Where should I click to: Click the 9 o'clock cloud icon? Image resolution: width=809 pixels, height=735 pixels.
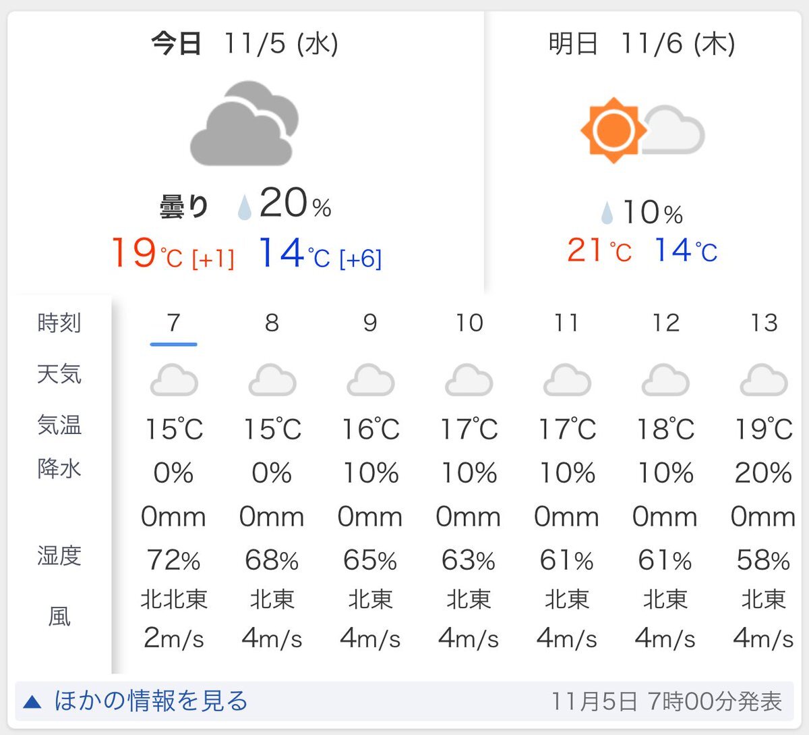pyautogui.click(x=370, y=380)
